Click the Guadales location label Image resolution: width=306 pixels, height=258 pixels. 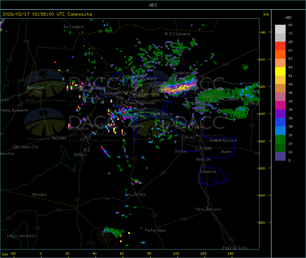[x=182, y=73]
